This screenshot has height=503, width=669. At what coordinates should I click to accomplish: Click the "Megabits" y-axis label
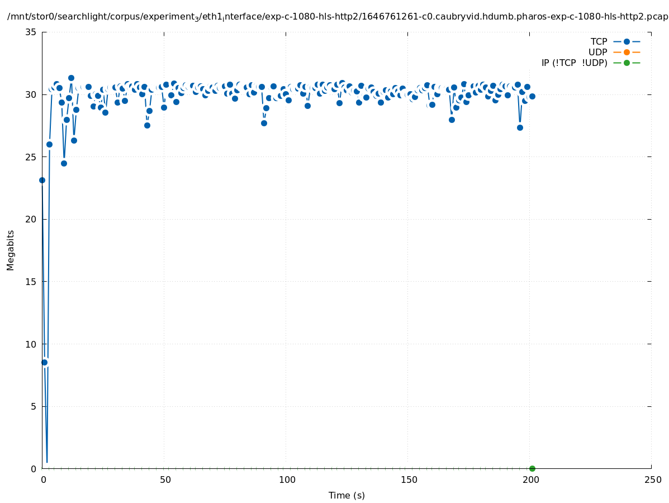click(x=11, y=250)
